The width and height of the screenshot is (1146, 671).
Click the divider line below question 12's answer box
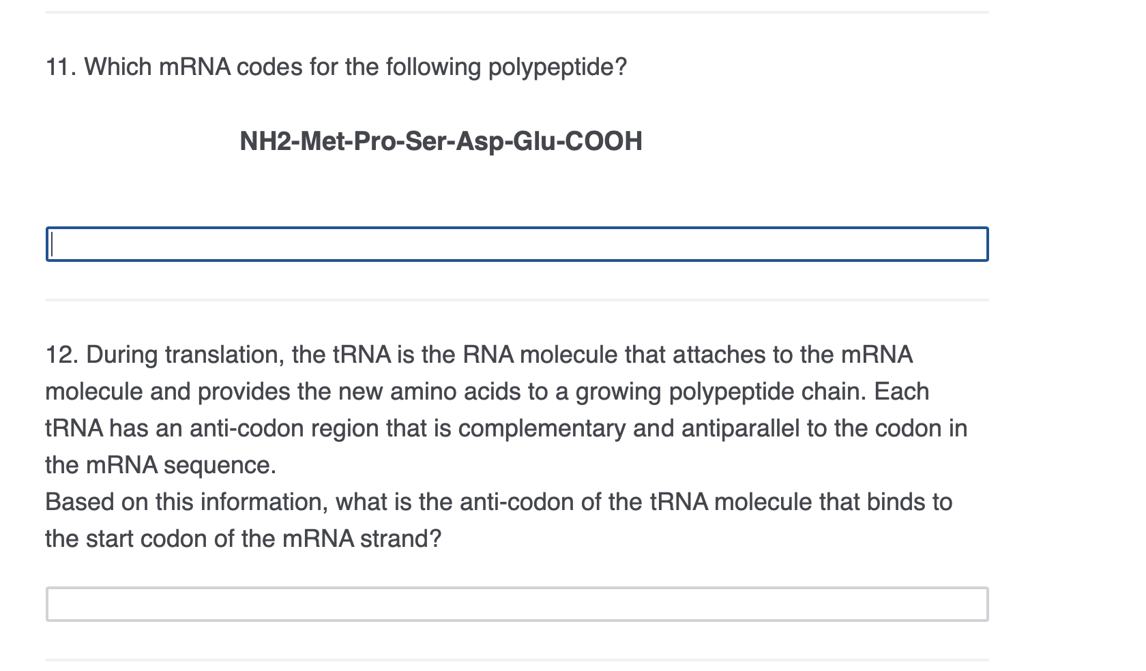(x=517, y=659)
